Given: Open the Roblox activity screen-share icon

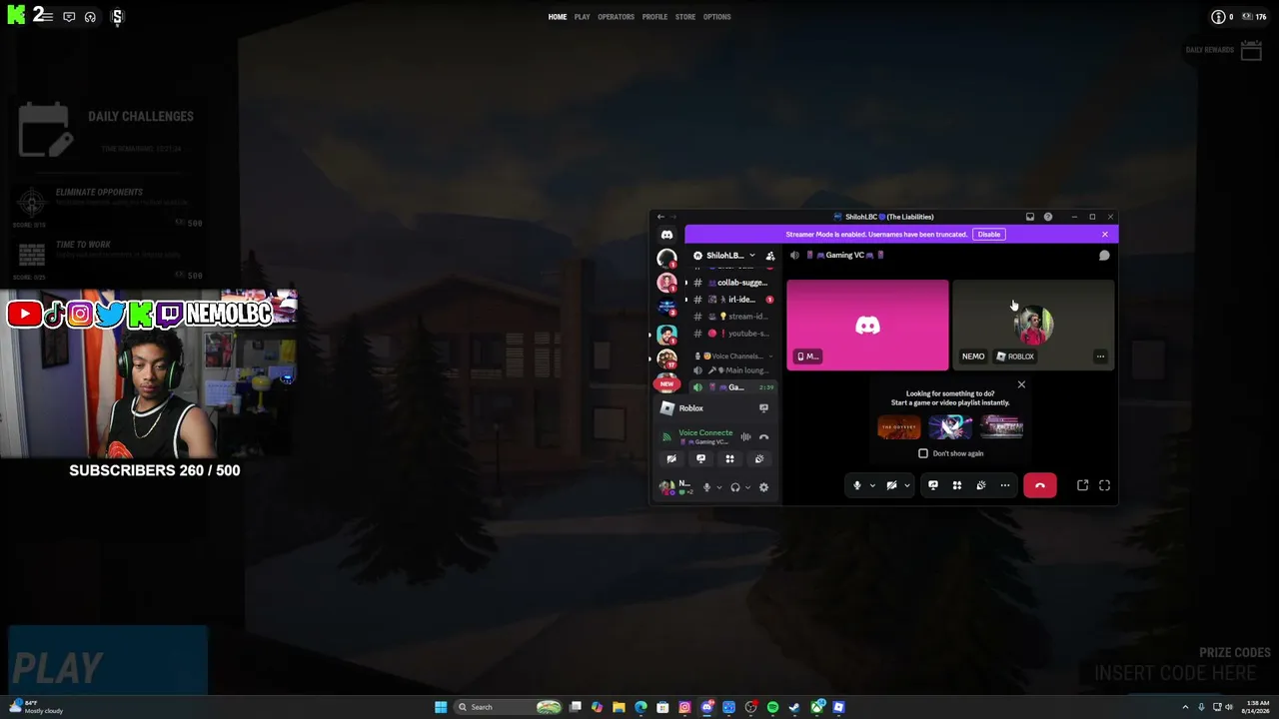Looking at the screenshot, I should pyautogui.click(x=763, y=408).
